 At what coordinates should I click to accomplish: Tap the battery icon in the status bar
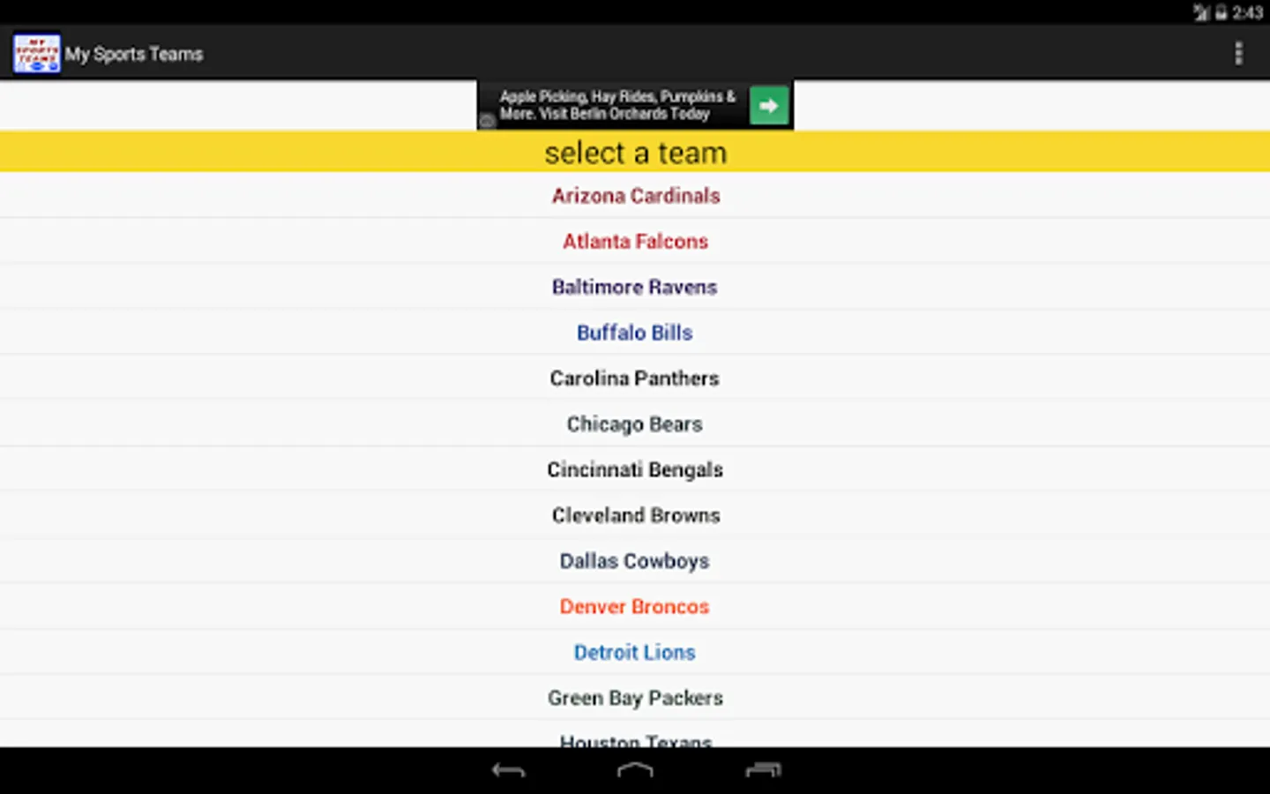[1221, 12]
